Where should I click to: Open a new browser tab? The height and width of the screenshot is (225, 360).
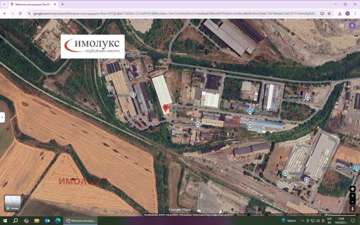click(63, 4)
